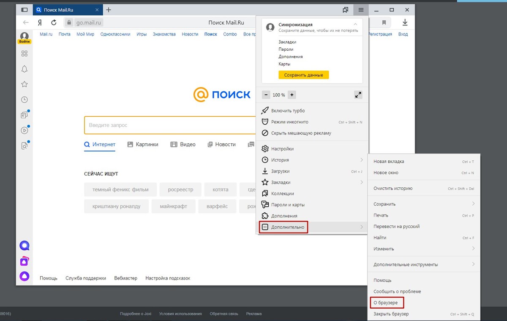Open bookmarks star in sidebar
Image resolution: width=507 pixels, height=321 pixels.
pos(25,84)
